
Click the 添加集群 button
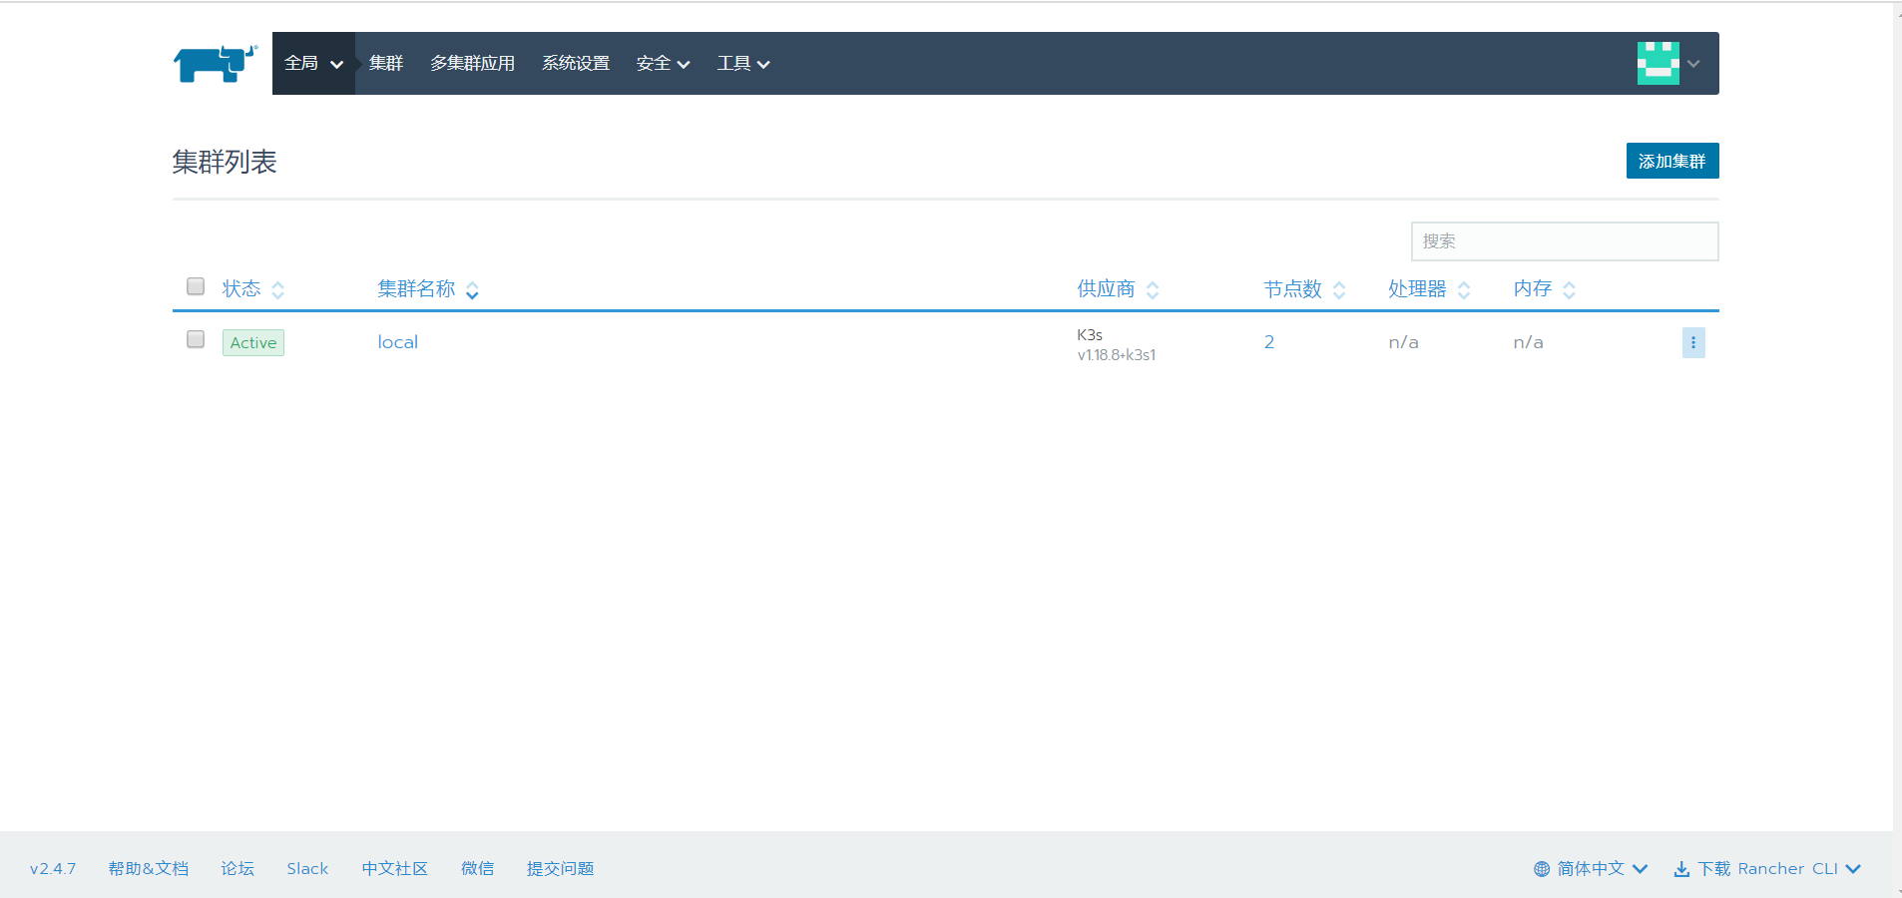[x=1671, y=161]
